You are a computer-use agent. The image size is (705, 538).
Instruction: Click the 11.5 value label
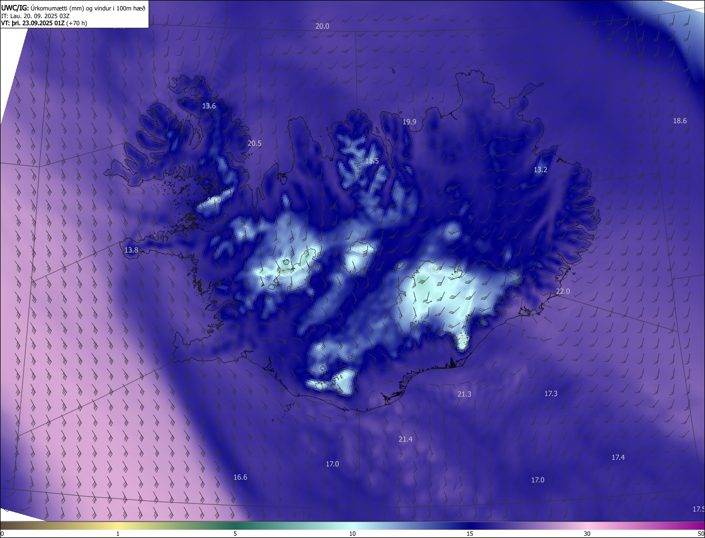[372, 161]
